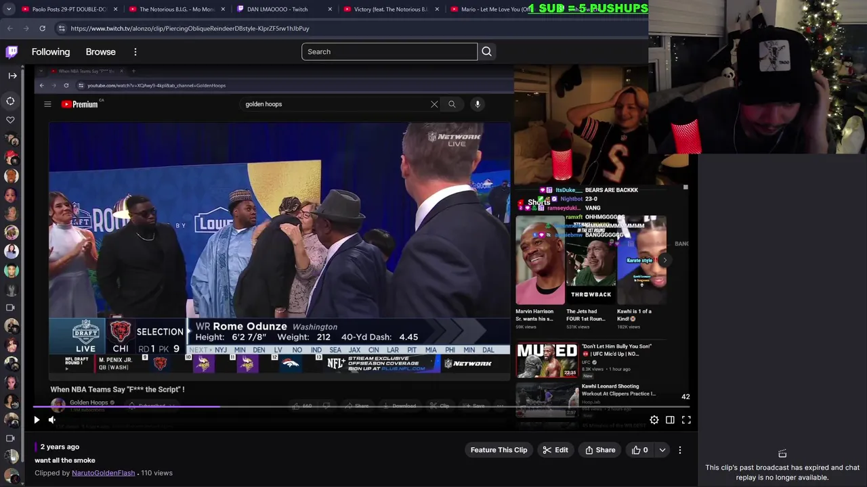
Task: Click the YouTube search magnifier in the video
Action: point(452,104)
